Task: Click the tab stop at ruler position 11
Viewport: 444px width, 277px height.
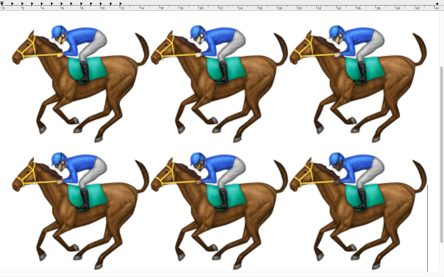Action: (x=111, y=4)
